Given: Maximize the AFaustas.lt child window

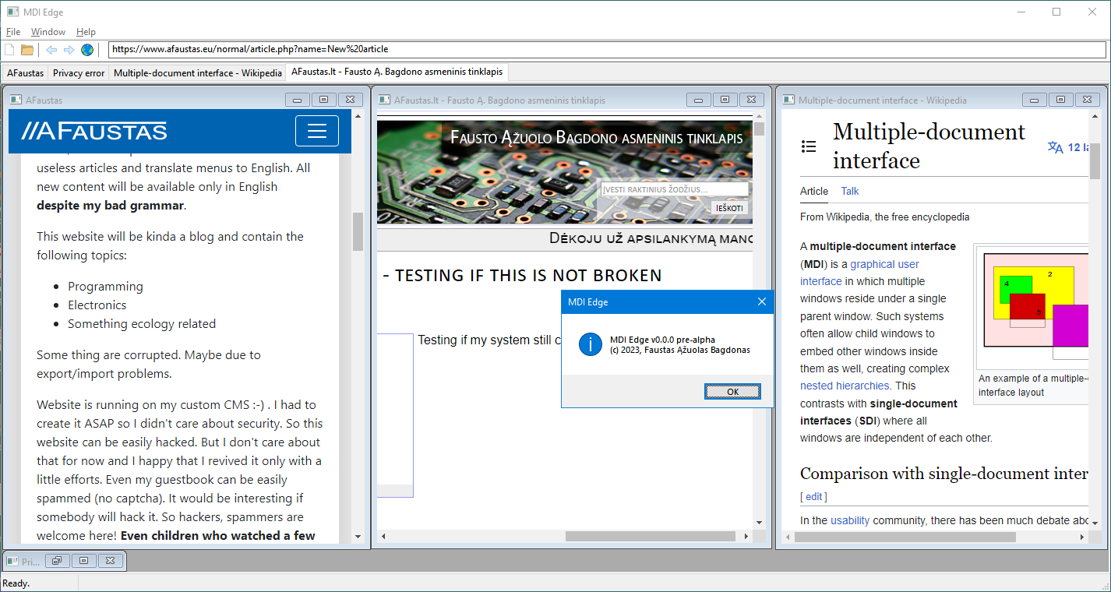Looking at the screenshot, I should click(725, 100).
